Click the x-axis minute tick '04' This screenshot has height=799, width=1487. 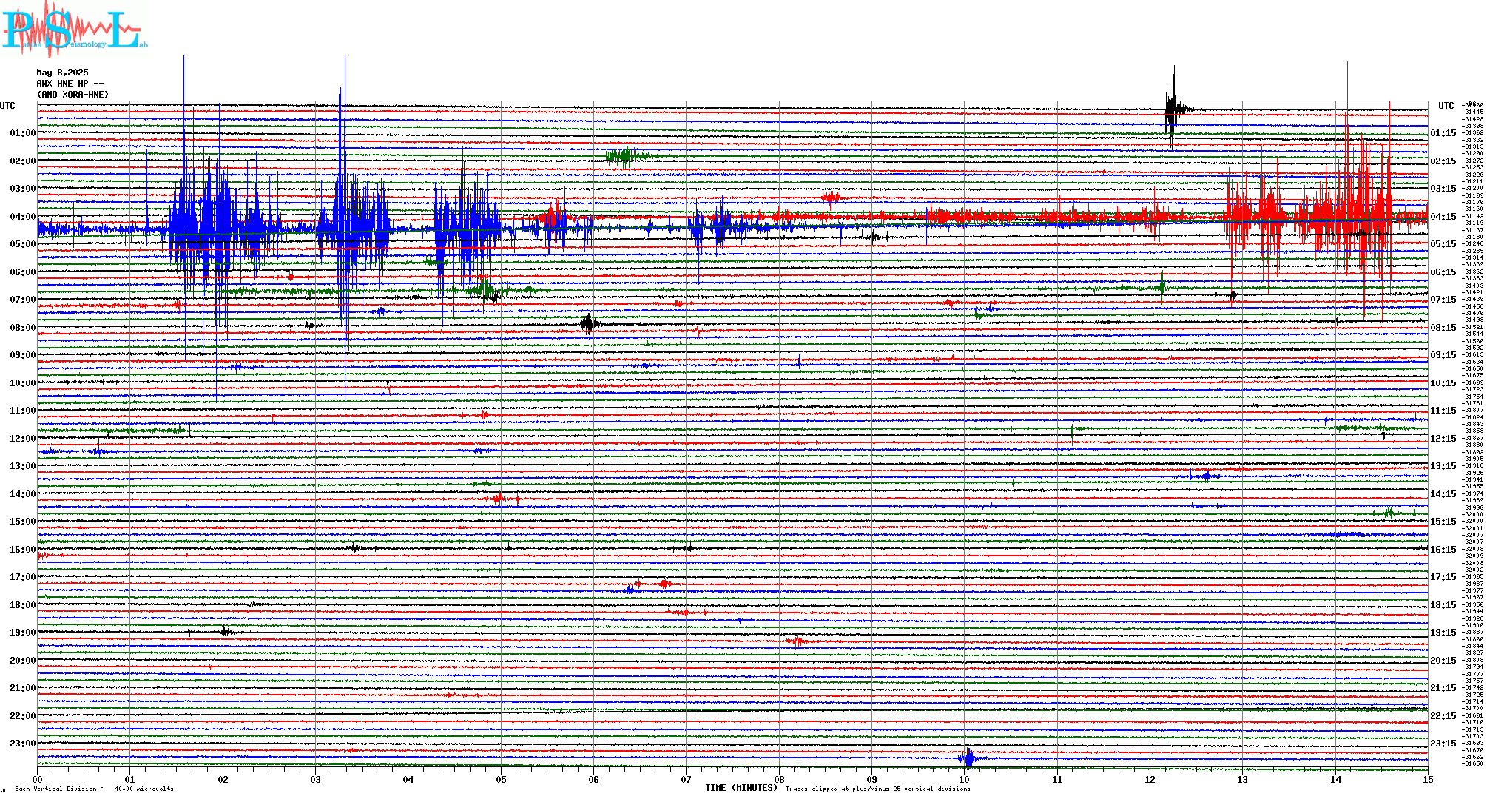click(x=408, y=779)
